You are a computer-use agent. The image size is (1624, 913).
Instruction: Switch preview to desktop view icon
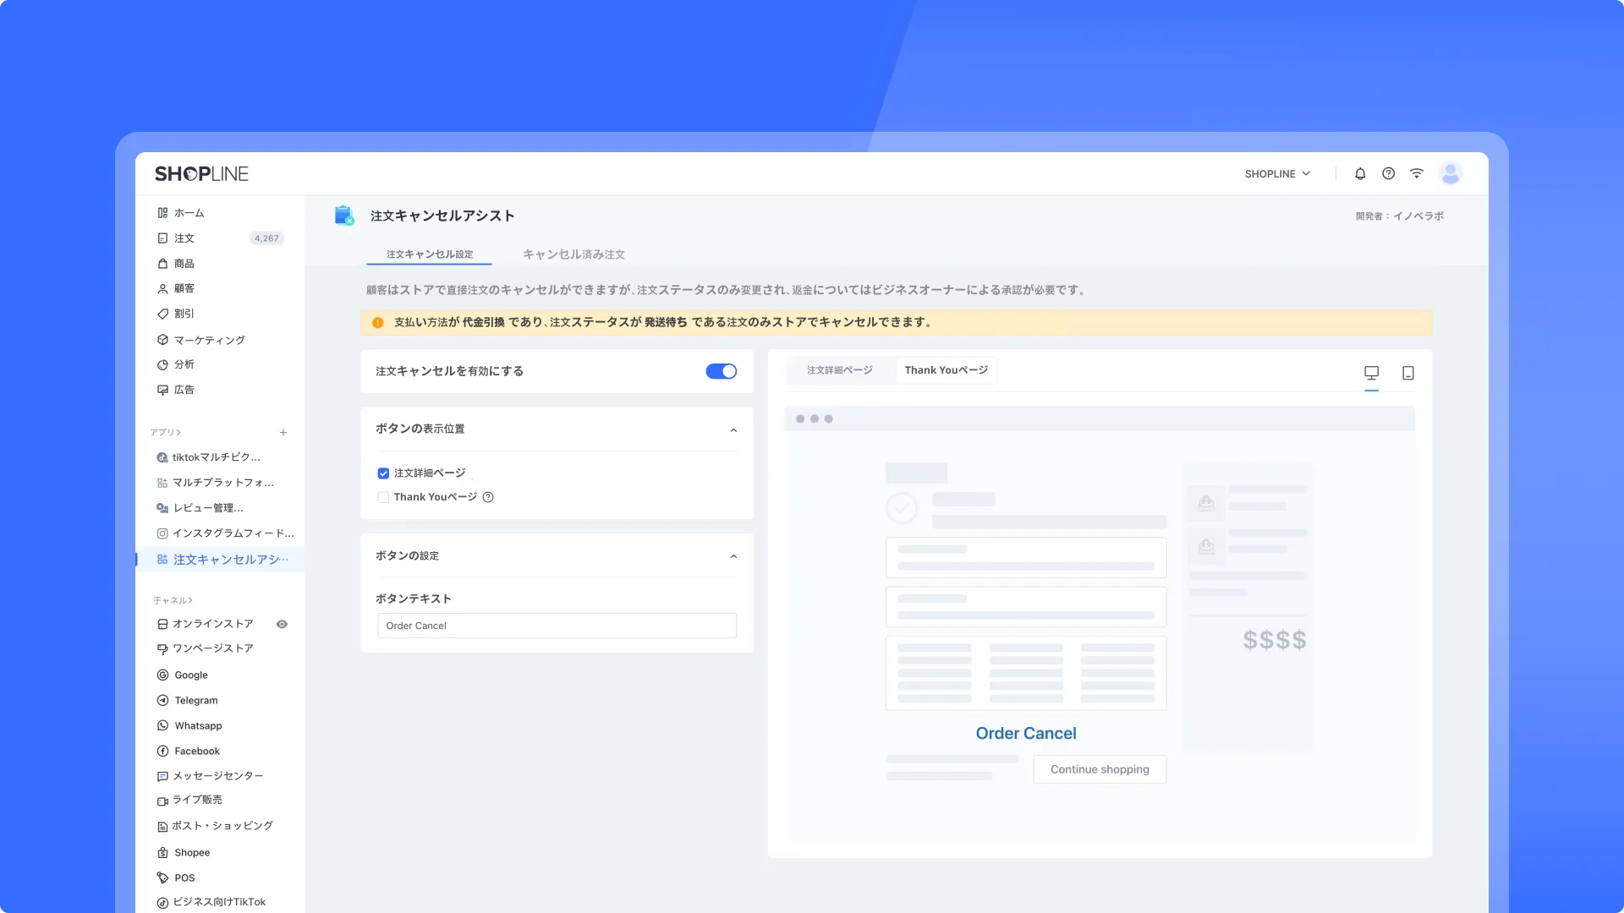pyautogui.click(x=1371, y=373)
